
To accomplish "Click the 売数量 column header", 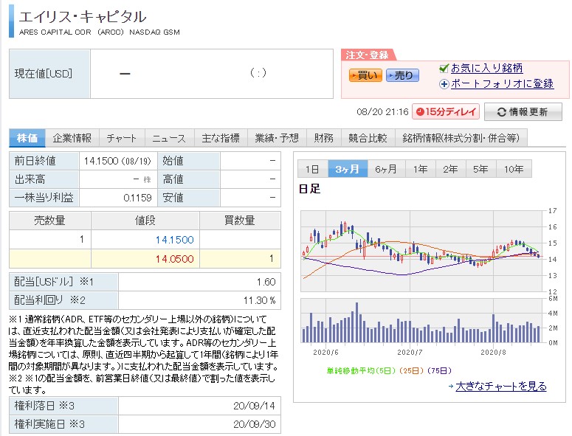I will click(49, 220).
